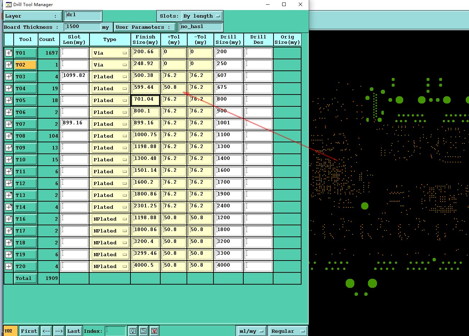Viewport: 469px width, 336px height.
Task: Edit T05 finish size field 701.04
Action: (146, 100)
